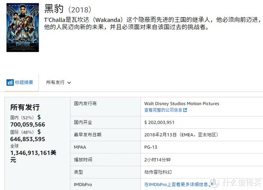Click the T'Challa plot summary text
Image resolution: width=263 pixels, height=190 pixels.
coord(153,23)
